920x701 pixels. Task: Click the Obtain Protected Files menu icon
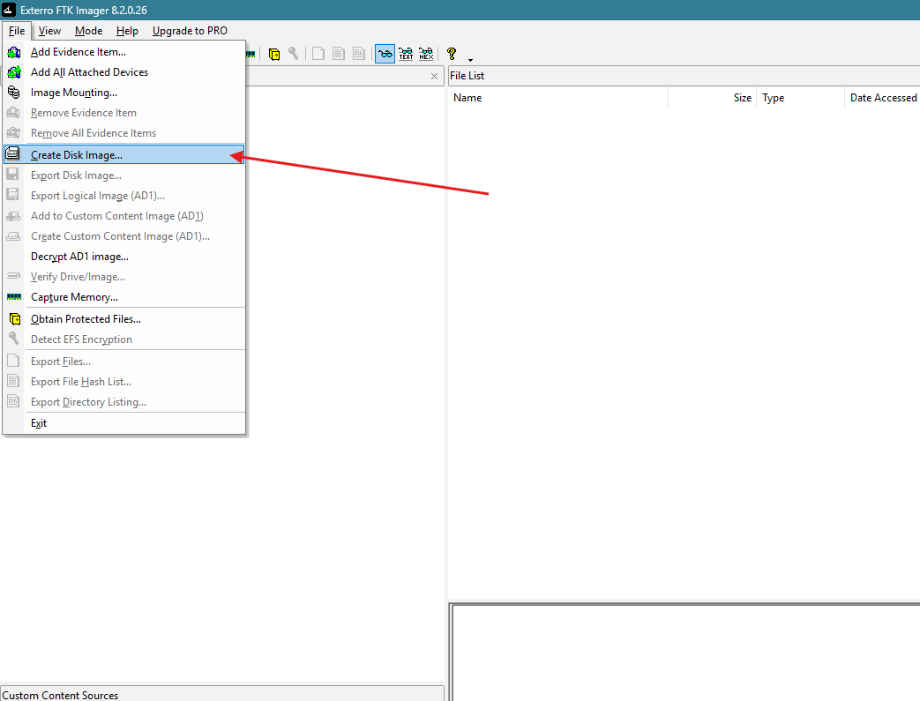[15, 319]
